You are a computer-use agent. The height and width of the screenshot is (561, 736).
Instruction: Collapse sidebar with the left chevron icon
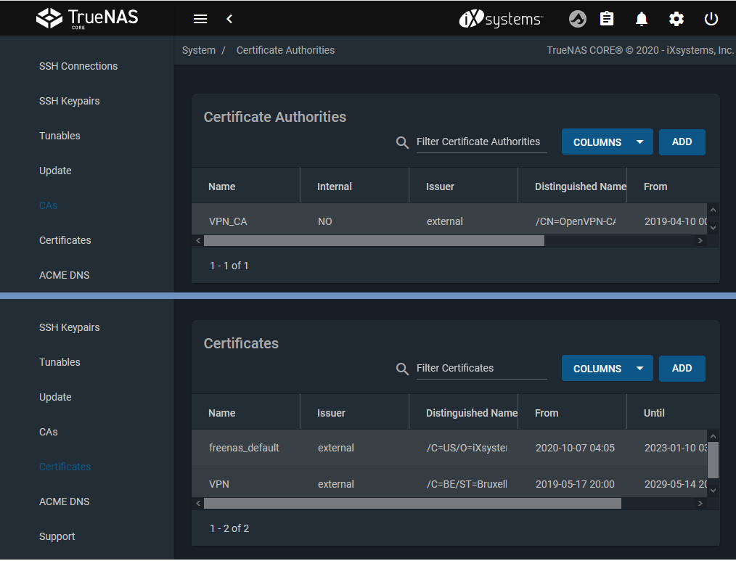pyautogui.click(x=229, y=19)
